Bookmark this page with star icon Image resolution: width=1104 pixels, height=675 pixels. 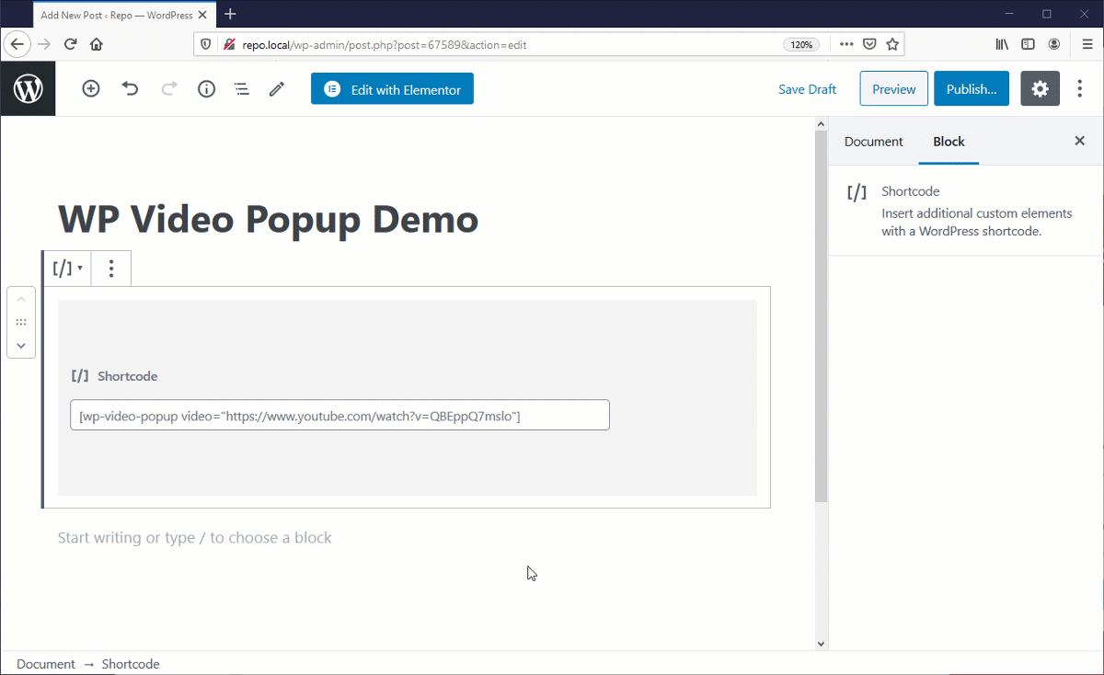pyautogui.click(x=891, y=44)
